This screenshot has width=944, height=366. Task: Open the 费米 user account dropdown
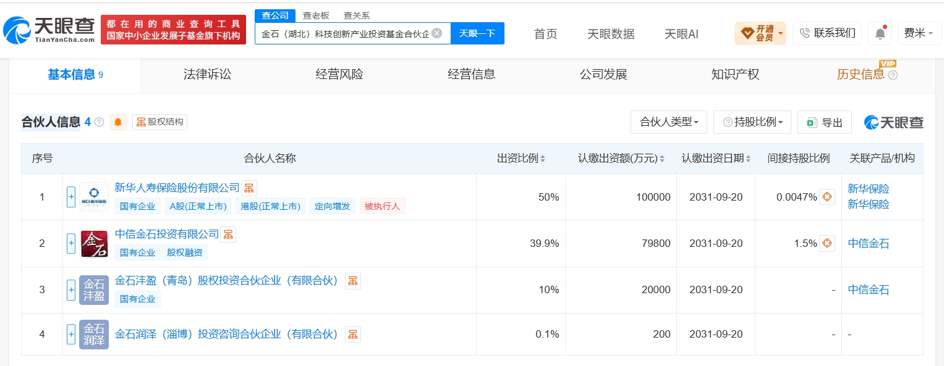click(x=919, y=33)
